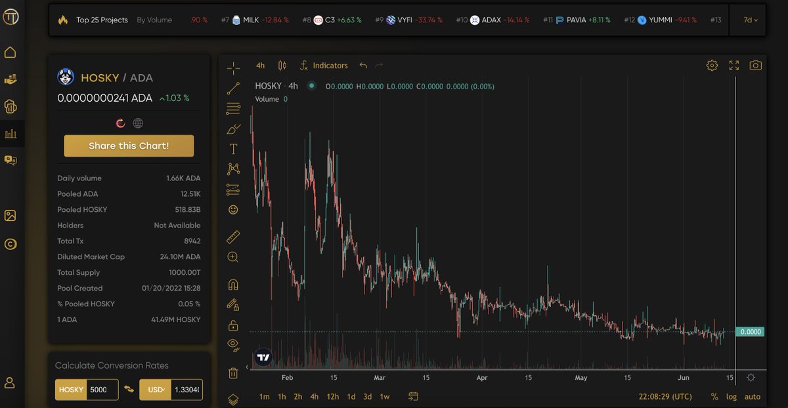Open the image gallery sidebar icon
The image size is (788, 408).
pyautogui.click(x=11, y=216)
